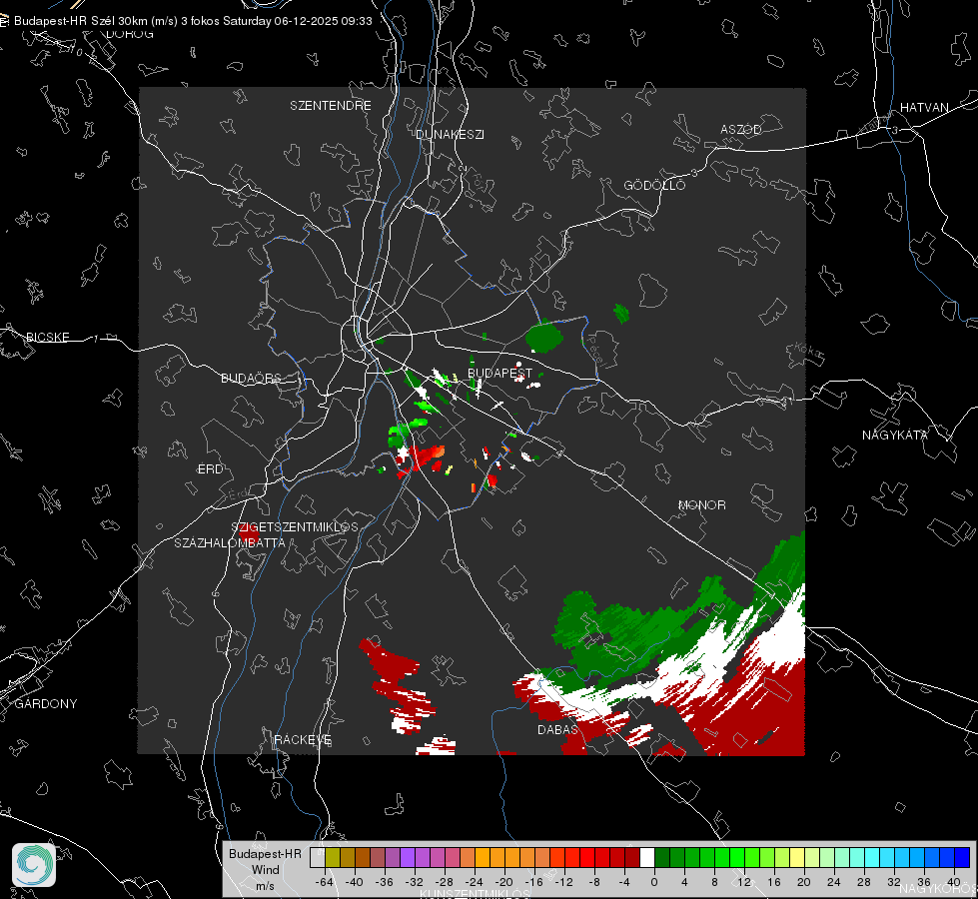This screenshot has height=899, width=978.
Task: Select the ÉRD town label
Action: click(210, 469)
